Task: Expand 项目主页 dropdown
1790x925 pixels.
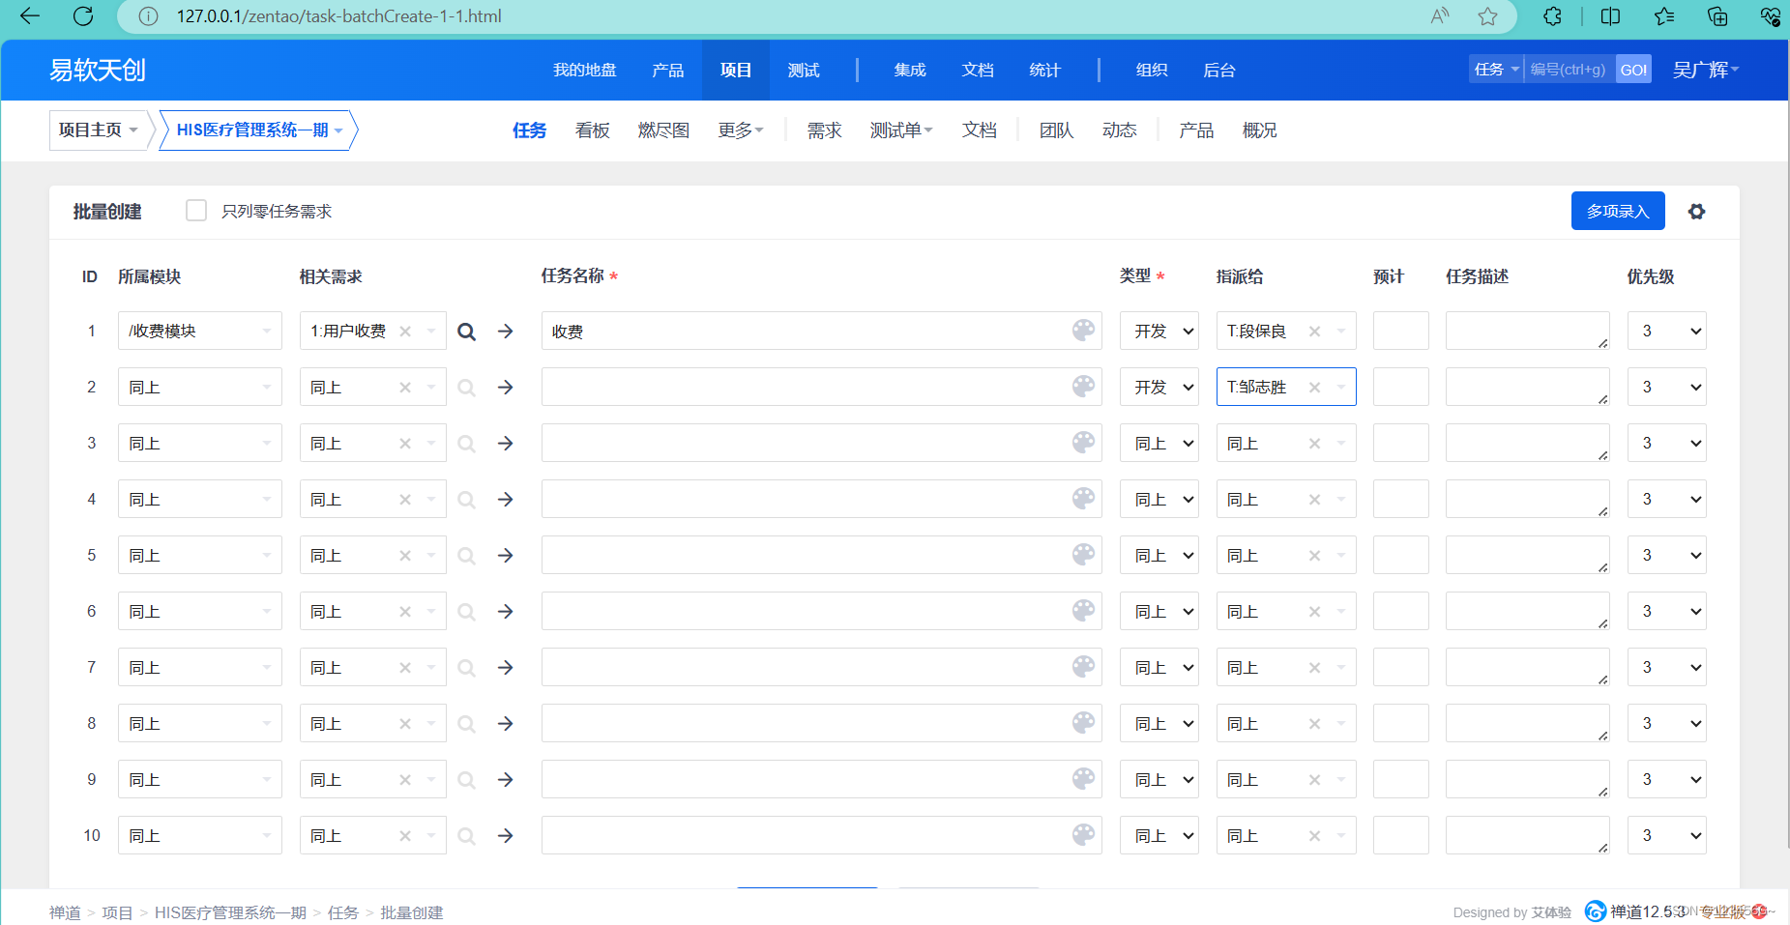Action: pyautogui.click(x=98, y=130)
